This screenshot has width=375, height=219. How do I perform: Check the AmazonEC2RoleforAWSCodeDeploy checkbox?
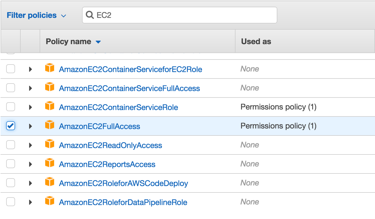point(11,183)
